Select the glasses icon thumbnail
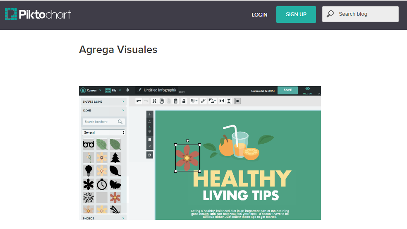 (89, 144)
